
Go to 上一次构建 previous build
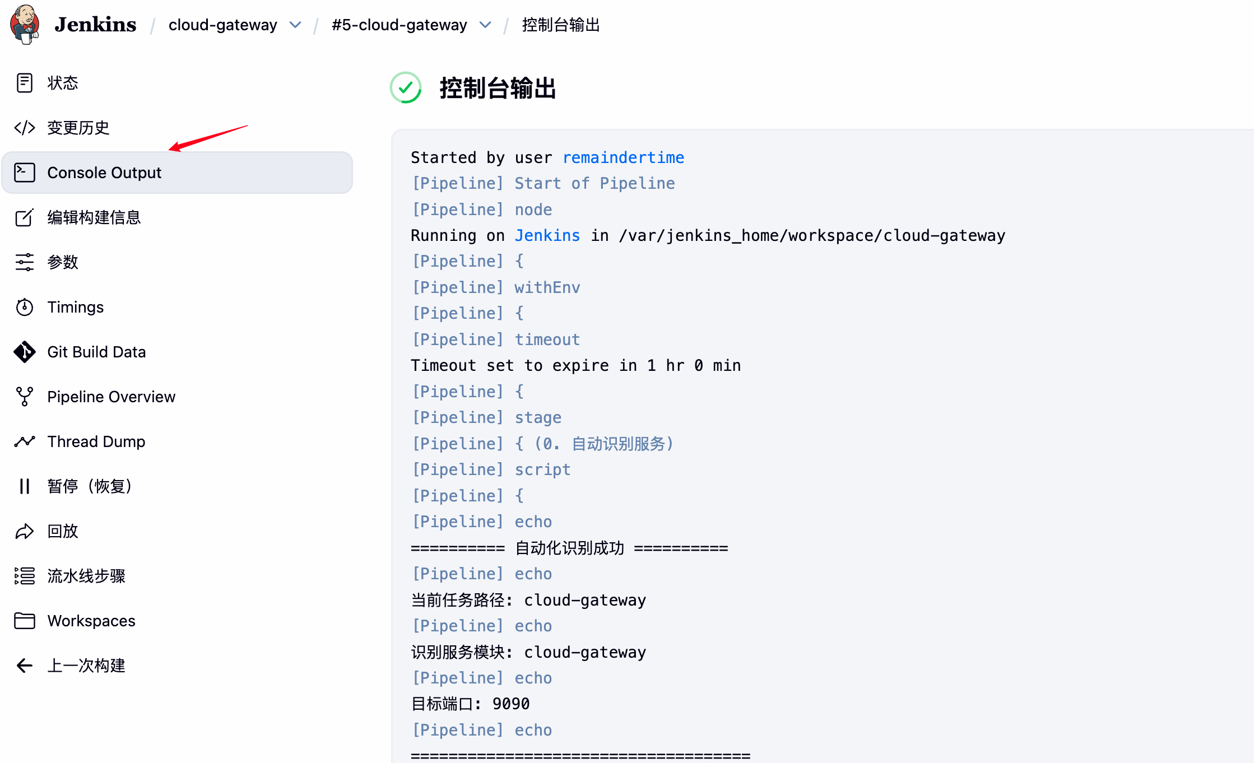point(86,666)
